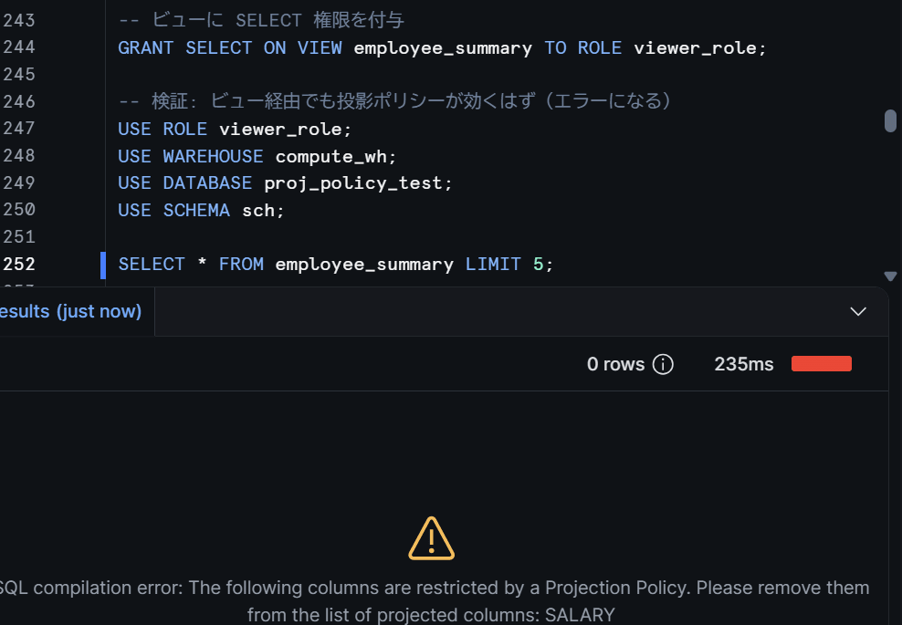The height and width of the screenshot is (625, 902).
Task: Click the blue active-line marker at 252
Action: [x=103, y=266]
